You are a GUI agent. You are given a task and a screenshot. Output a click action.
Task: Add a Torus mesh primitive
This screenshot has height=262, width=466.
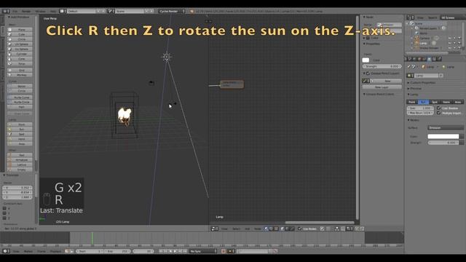pyautogui.click(x=20, y=63)
